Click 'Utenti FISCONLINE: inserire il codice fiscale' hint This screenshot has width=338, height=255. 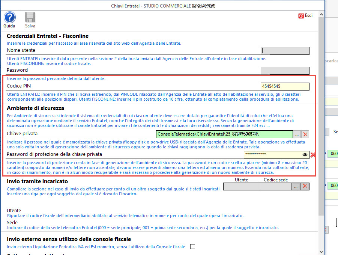coord(49,63)
